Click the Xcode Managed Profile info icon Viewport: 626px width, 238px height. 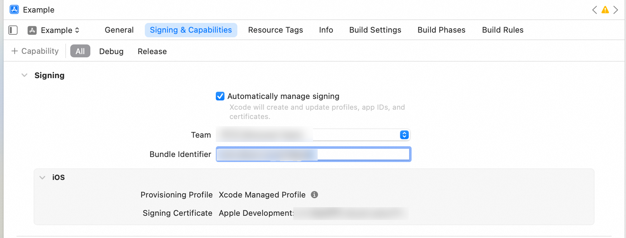tap(314, 195)
